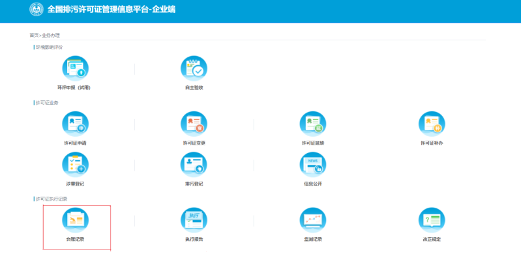Click the 执行报告 text label
The height and width of the screenshot is (269, 521).
tap(194, 240)
